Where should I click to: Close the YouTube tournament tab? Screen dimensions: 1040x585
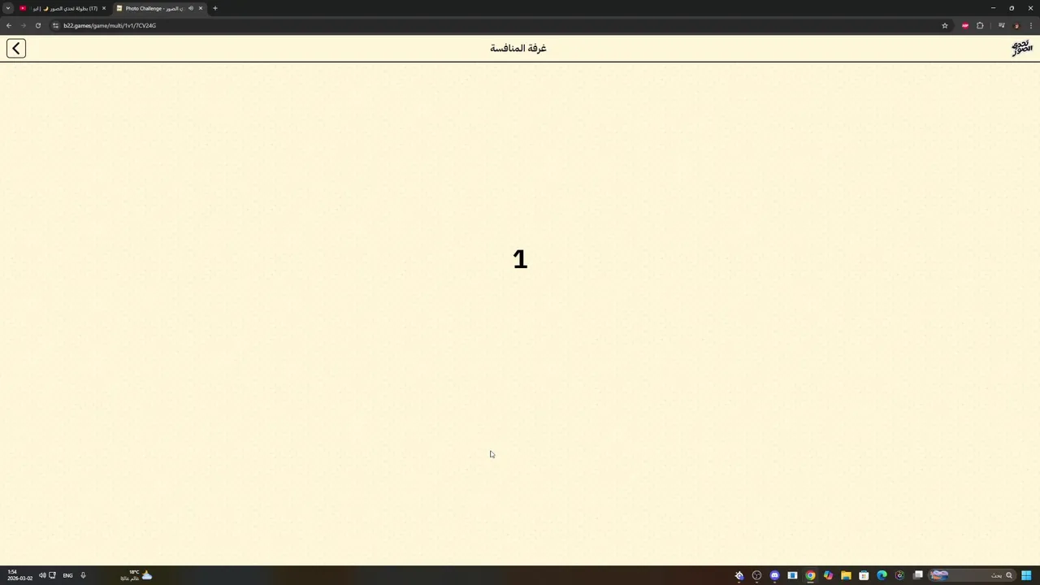[x=104, y=8]
